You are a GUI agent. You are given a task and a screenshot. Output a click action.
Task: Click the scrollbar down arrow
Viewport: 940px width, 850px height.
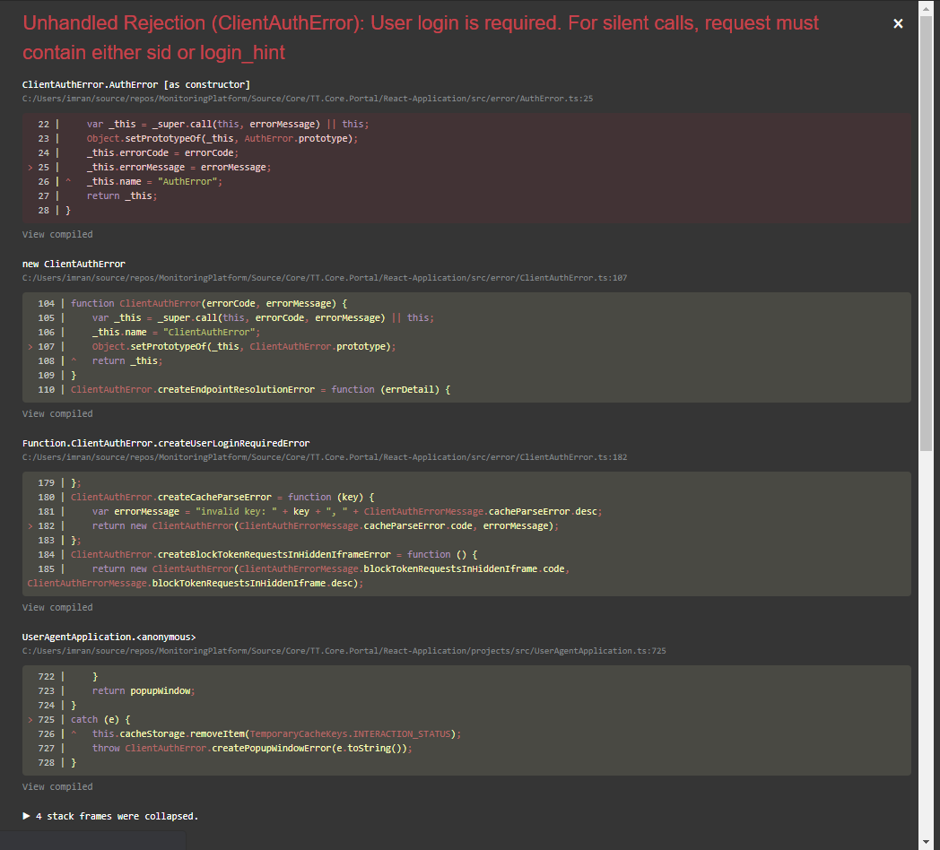click(x=927, y=842)
